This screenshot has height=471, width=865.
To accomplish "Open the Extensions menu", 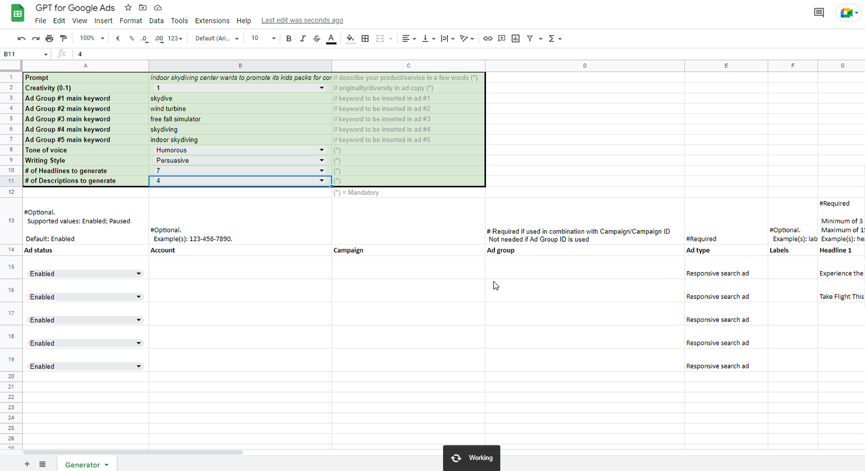I will [212, 21].
